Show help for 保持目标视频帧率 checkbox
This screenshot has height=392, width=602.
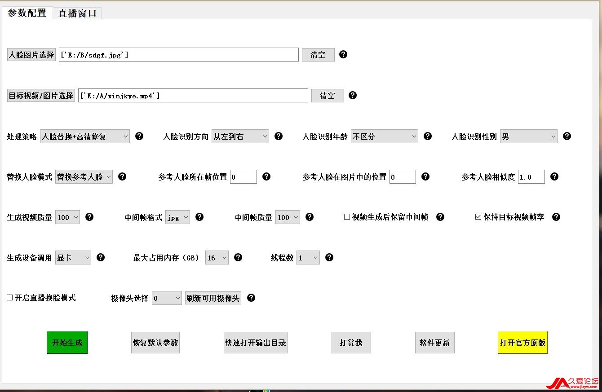click(x=556, y=217)
